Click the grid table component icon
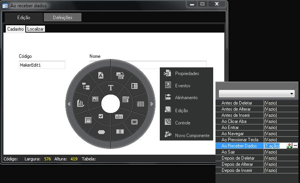The width and height of the screenshot is (300, 183). (x=141, y=103)
